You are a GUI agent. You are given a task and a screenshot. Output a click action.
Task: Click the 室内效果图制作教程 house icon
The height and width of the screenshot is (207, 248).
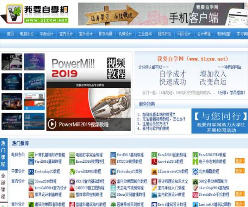(113, 181)
